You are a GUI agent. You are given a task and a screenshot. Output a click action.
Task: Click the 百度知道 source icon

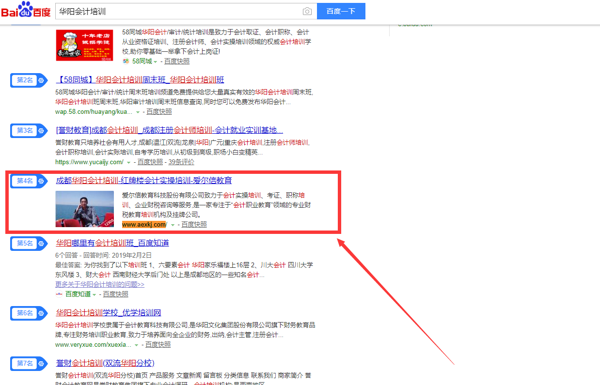(x=59, y=294)
